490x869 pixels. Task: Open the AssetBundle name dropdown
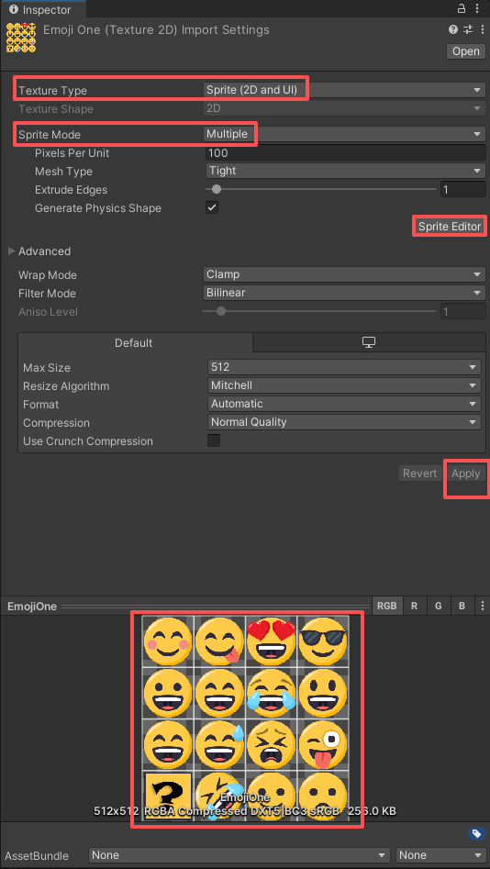pyautogui.click(x=239, y=854)
